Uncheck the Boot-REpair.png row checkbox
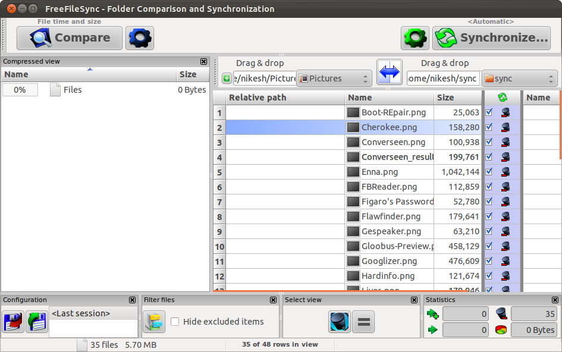 pyautogui.click(x=489, y=112)
